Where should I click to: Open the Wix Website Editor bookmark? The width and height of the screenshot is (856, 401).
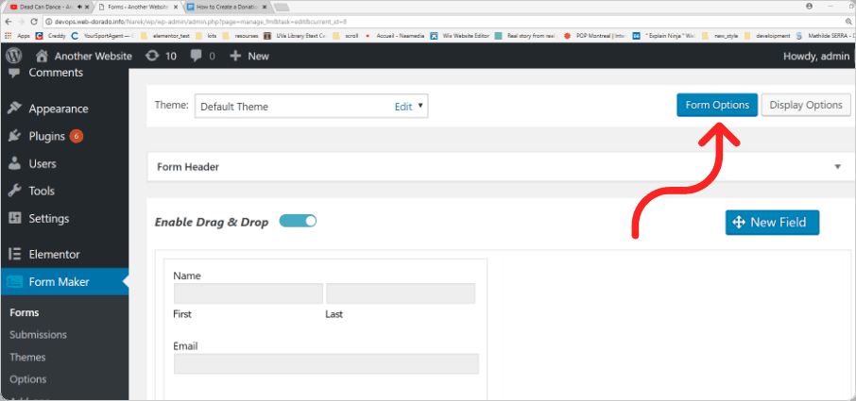click(460, 36)
